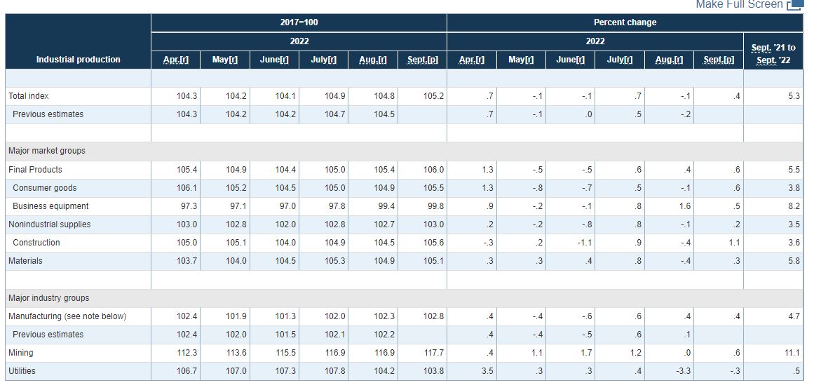The height and width of the screenshot is (390, 814).
Task: Click the Percent change column group header
Action: pyautogui.click(x=625, y=22)
